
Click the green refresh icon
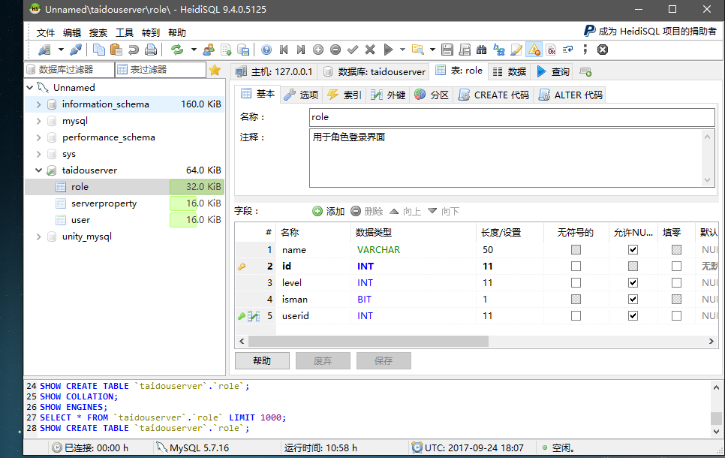pyautogui.click(x=176, y=50)
